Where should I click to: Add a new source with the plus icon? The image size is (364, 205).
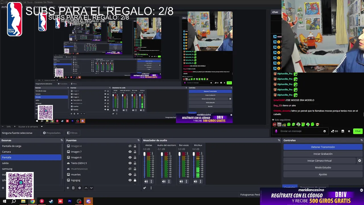pyautogui.click(x=68, y=188)
